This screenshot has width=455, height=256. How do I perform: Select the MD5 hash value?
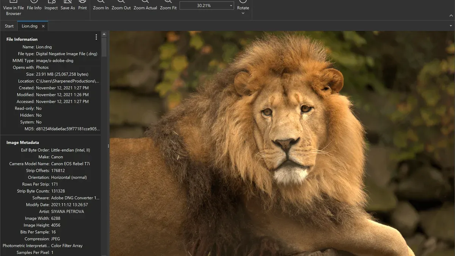(x=68, y=129)
